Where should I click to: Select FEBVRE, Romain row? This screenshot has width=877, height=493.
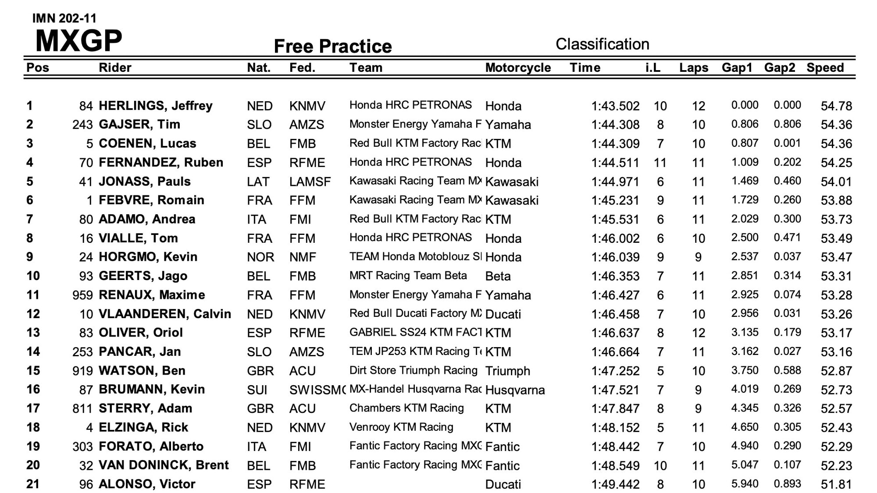[x=439, y=200]
